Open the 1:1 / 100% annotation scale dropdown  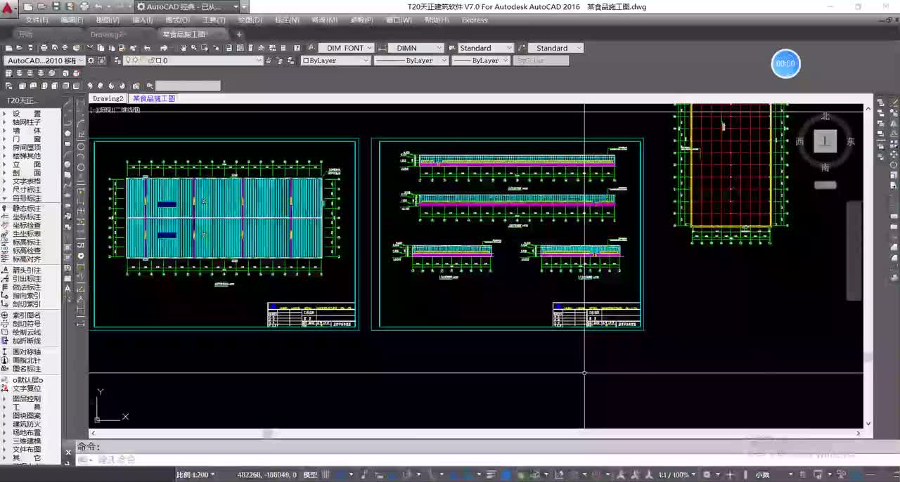pos(677,475)
